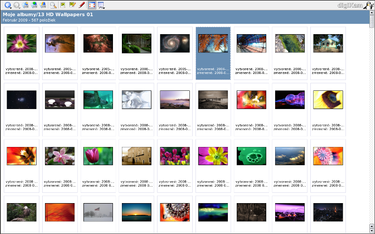
Task: Select the red and yellow tulip interior thumbnail
Action: (x=251, y=100)
